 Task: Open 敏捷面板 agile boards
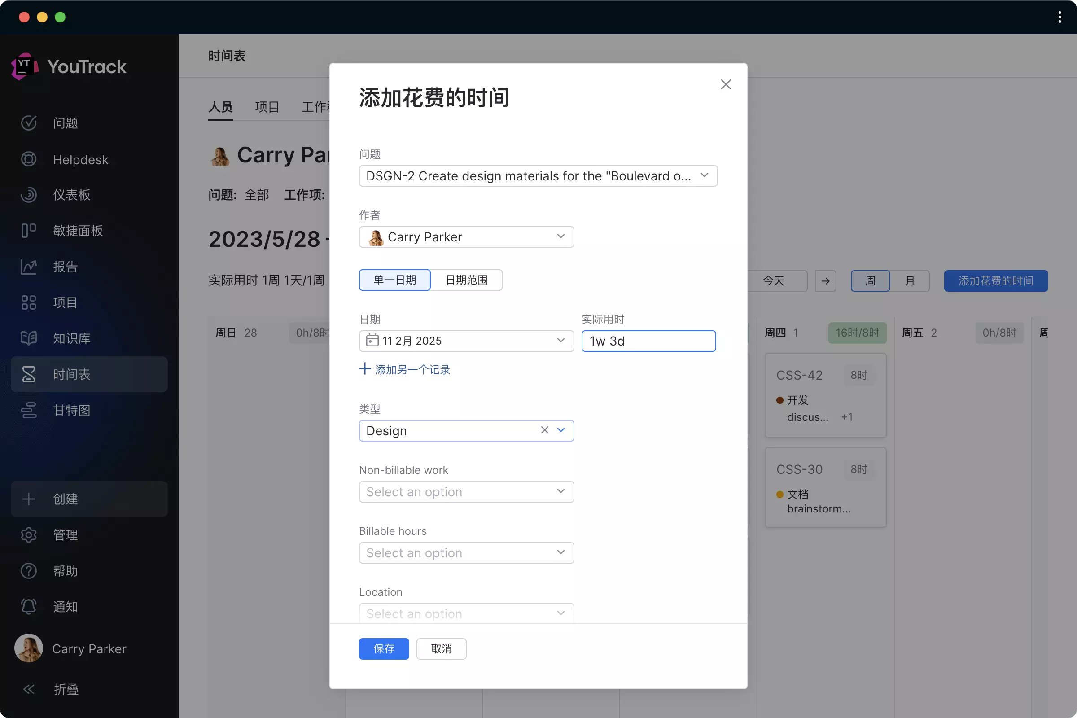click(77, 231)
